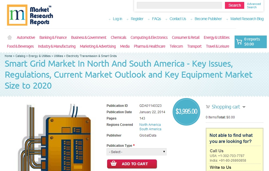Go to Utilities breadcrumb link
Viewport: 269px width, 171px height.
click(x=58, y=56)
